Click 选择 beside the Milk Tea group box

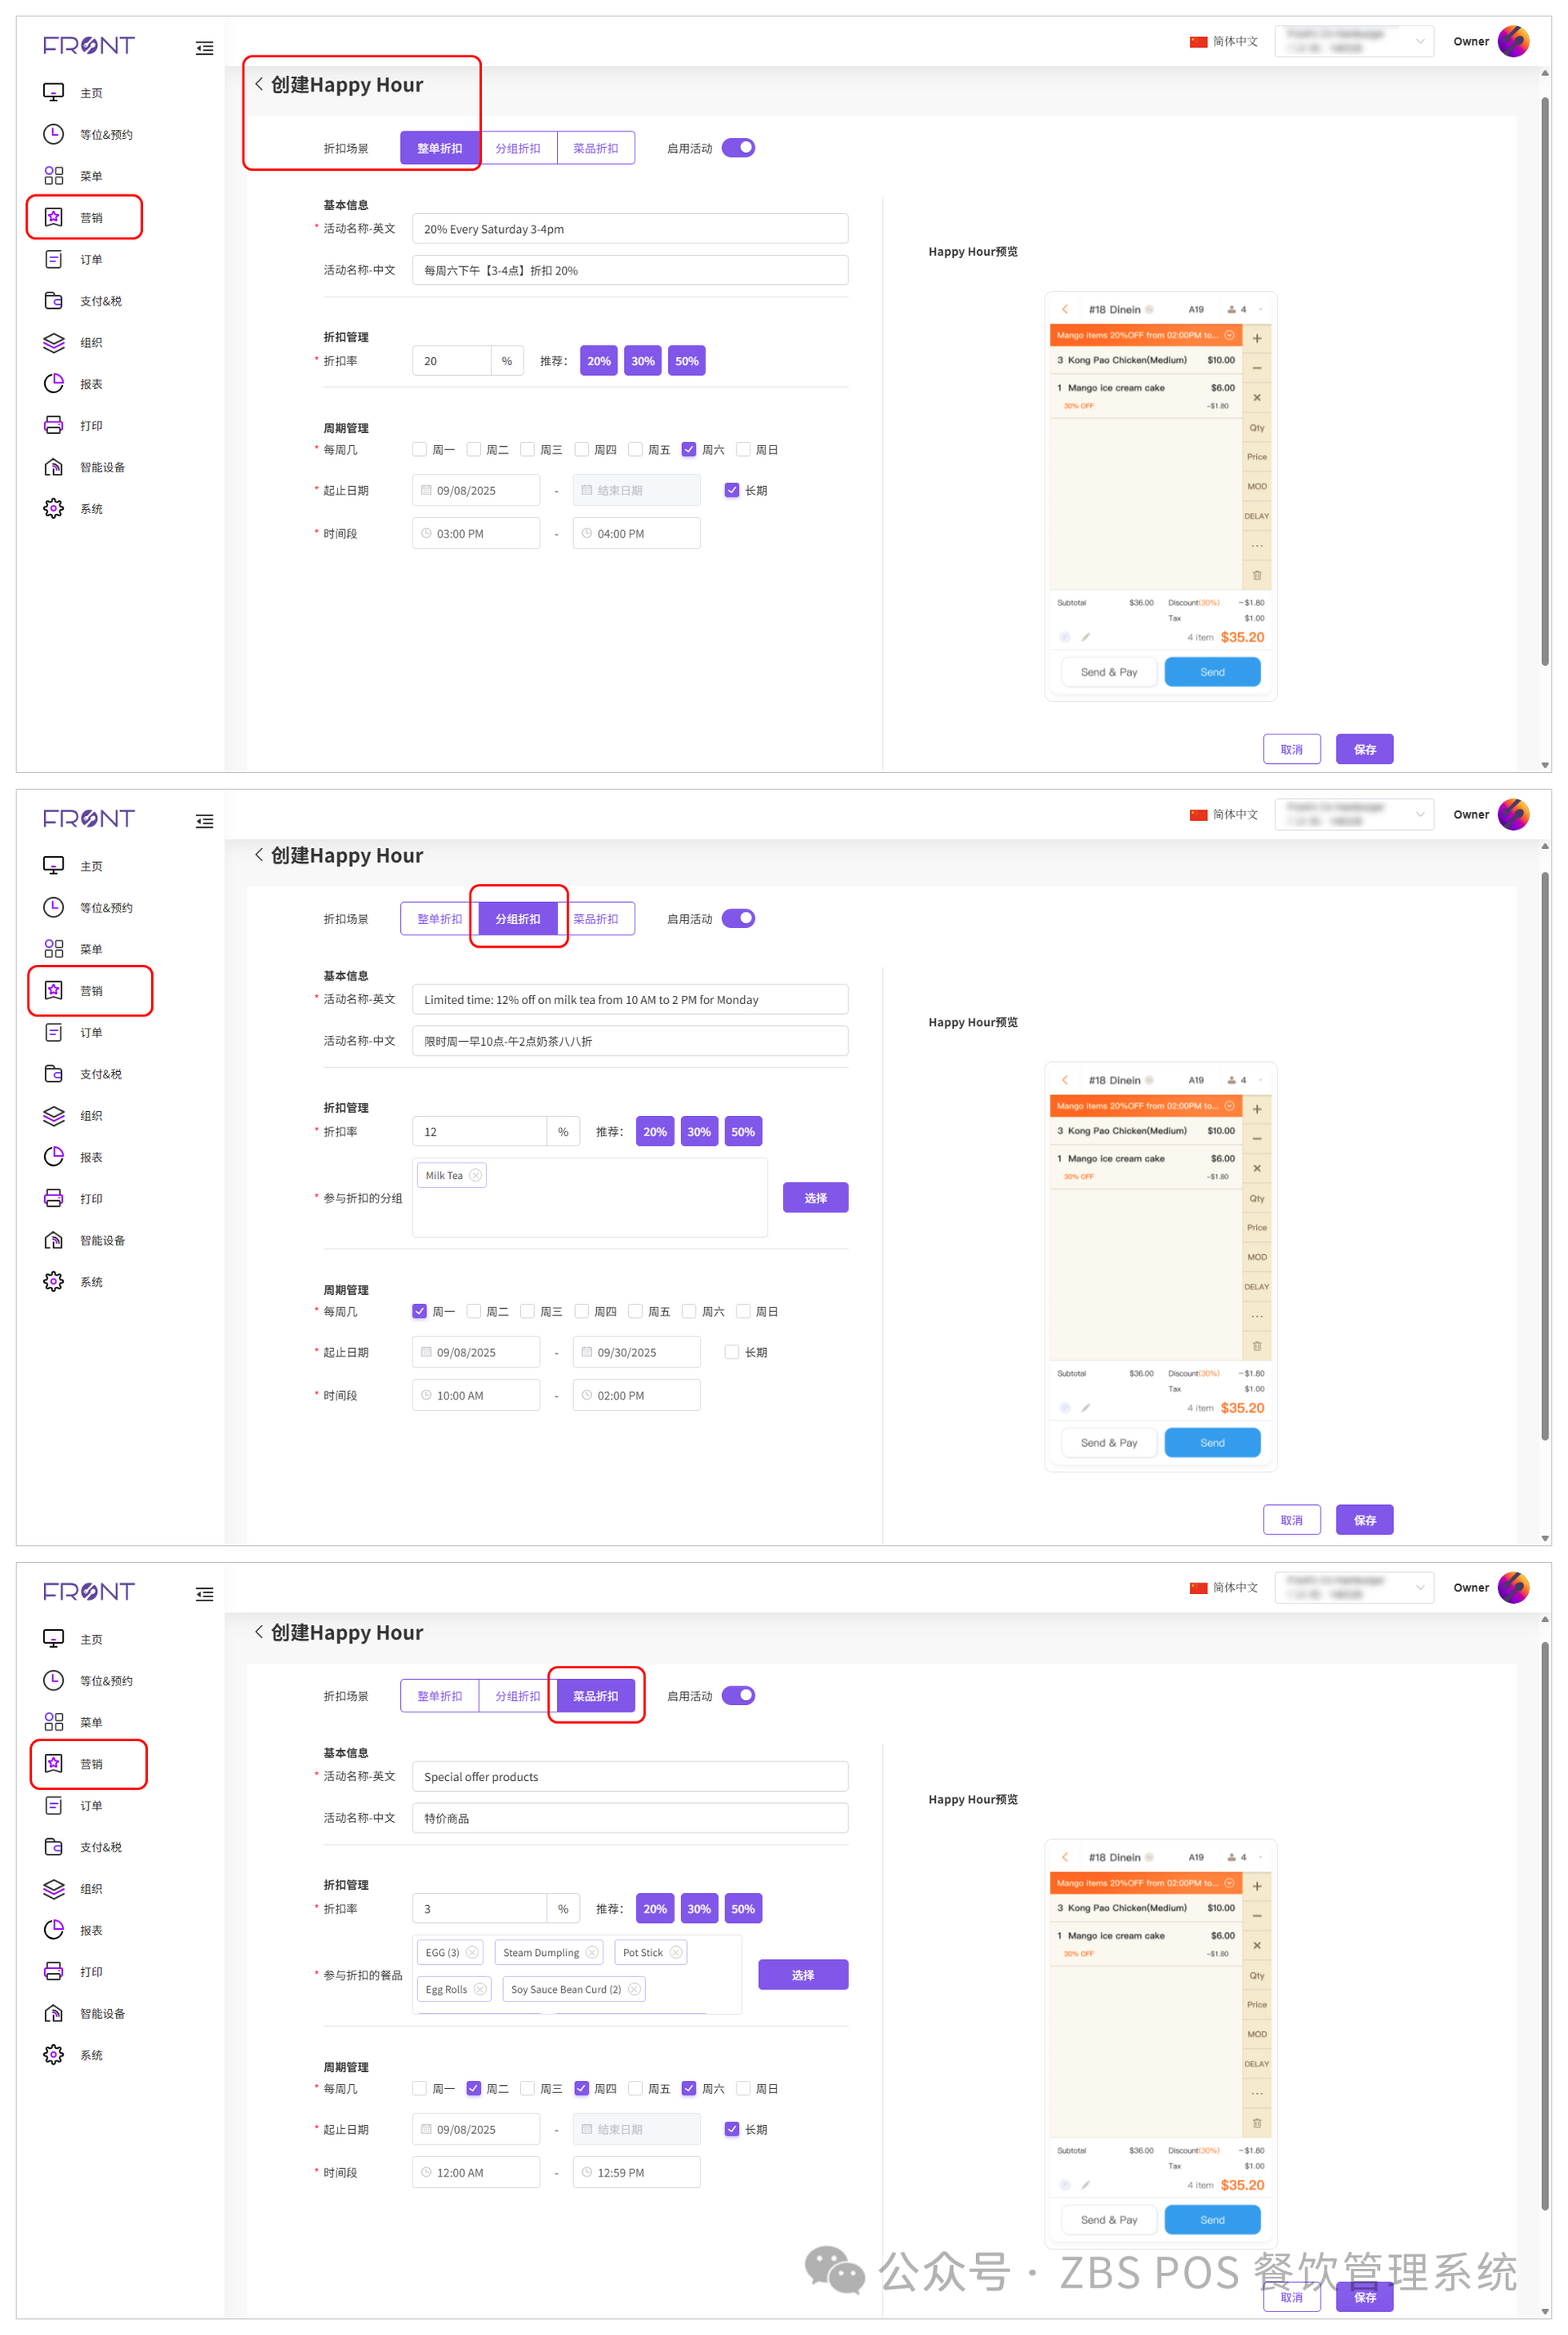pyautogui.click(x=815, y=1198)
